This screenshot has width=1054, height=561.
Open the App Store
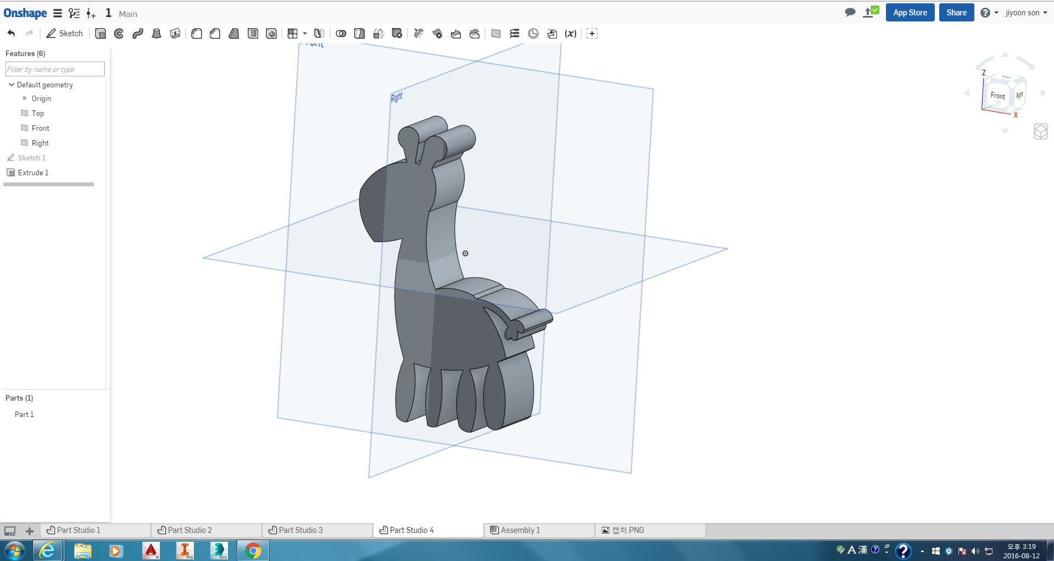[x=910, y=13]
